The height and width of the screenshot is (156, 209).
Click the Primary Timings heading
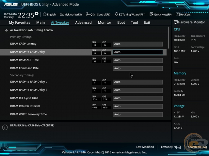click(21, 37)
